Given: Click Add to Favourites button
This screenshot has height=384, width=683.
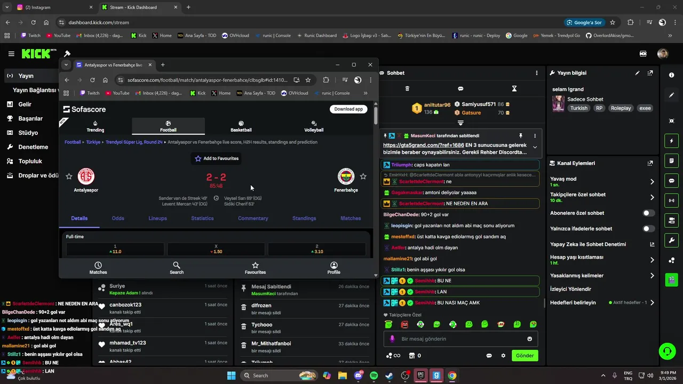Looking at the screenshot, I should 217,158.
